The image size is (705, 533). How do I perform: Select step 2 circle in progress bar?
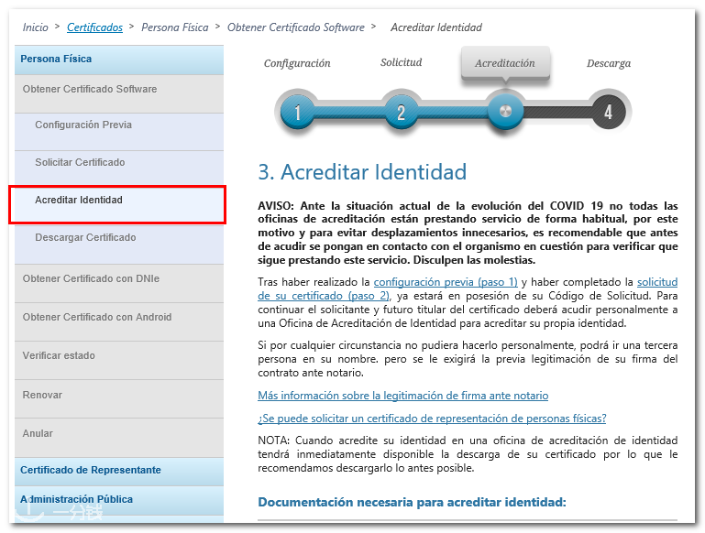(401, 112)
